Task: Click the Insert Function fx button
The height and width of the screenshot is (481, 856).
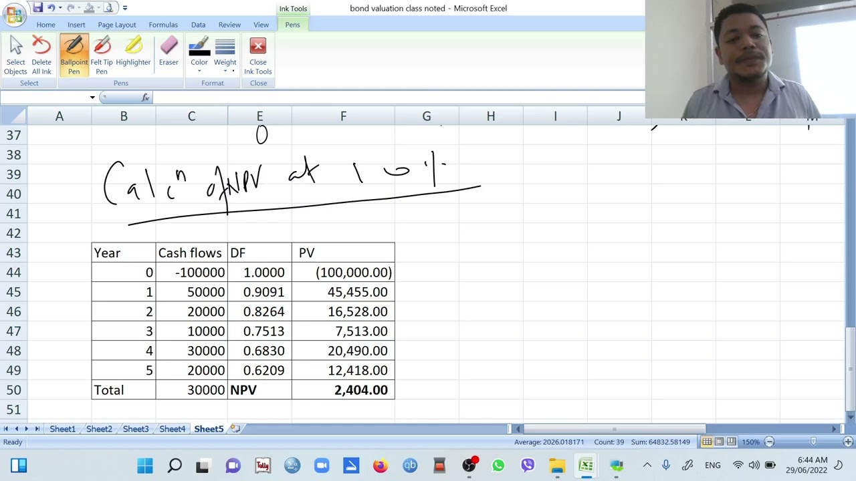Action: click(x=145, y=98)
